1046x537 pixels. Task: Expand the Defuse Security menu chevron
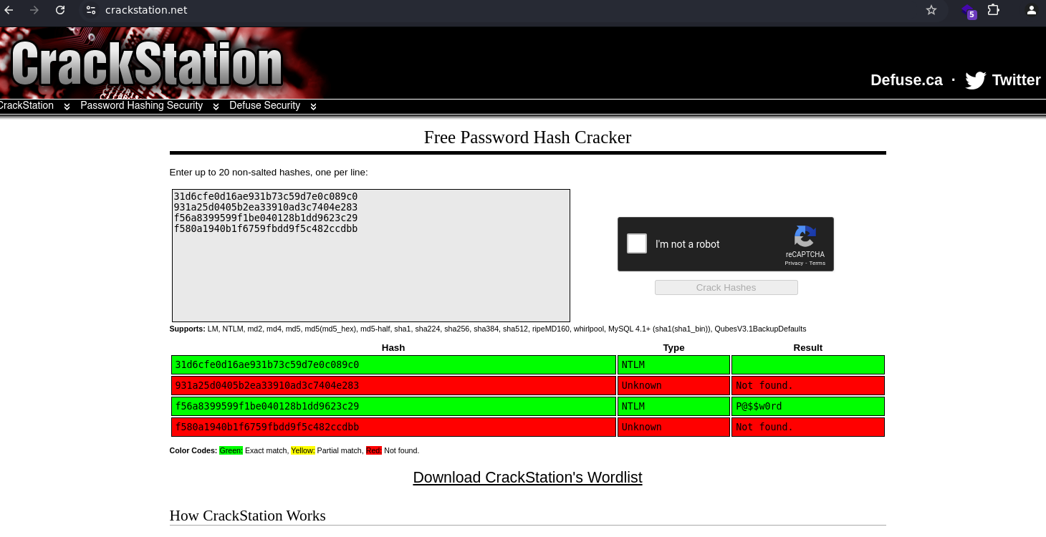[x=313, y=106]
